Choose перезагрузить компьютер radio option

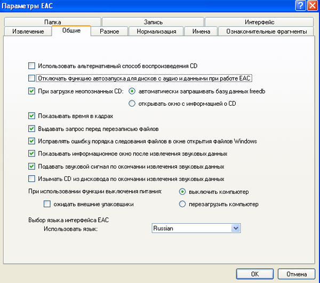tap(182, 204)
